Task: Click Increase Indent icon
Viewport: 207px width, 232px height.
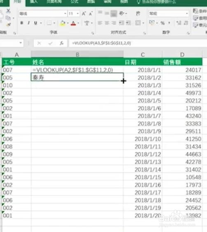Action: (128, 23)
